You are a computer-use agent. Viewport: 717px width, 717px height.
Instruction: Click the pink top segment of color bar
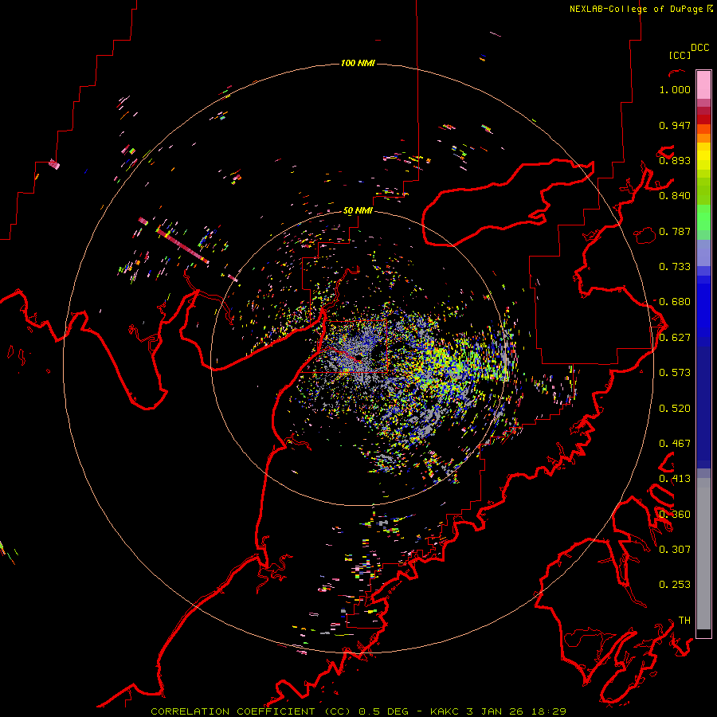pos(703,84)
